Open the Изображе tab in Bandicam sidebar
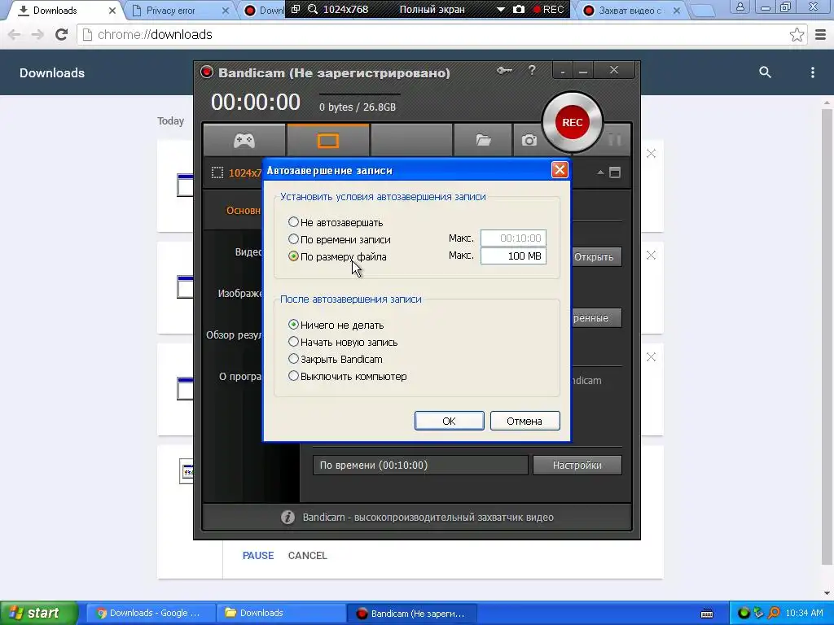Viewport: 834px width, 625px height. [240, 293]
